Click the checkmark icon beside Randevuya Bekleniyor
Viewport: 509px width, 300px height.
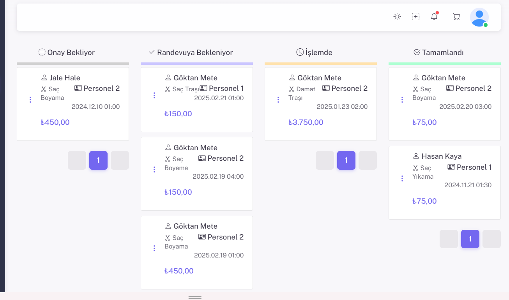tap(152, 52)
